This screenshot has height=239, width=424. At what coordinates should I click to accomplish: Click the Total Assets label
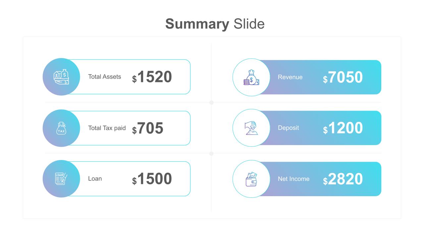click(x=104, y=77)
